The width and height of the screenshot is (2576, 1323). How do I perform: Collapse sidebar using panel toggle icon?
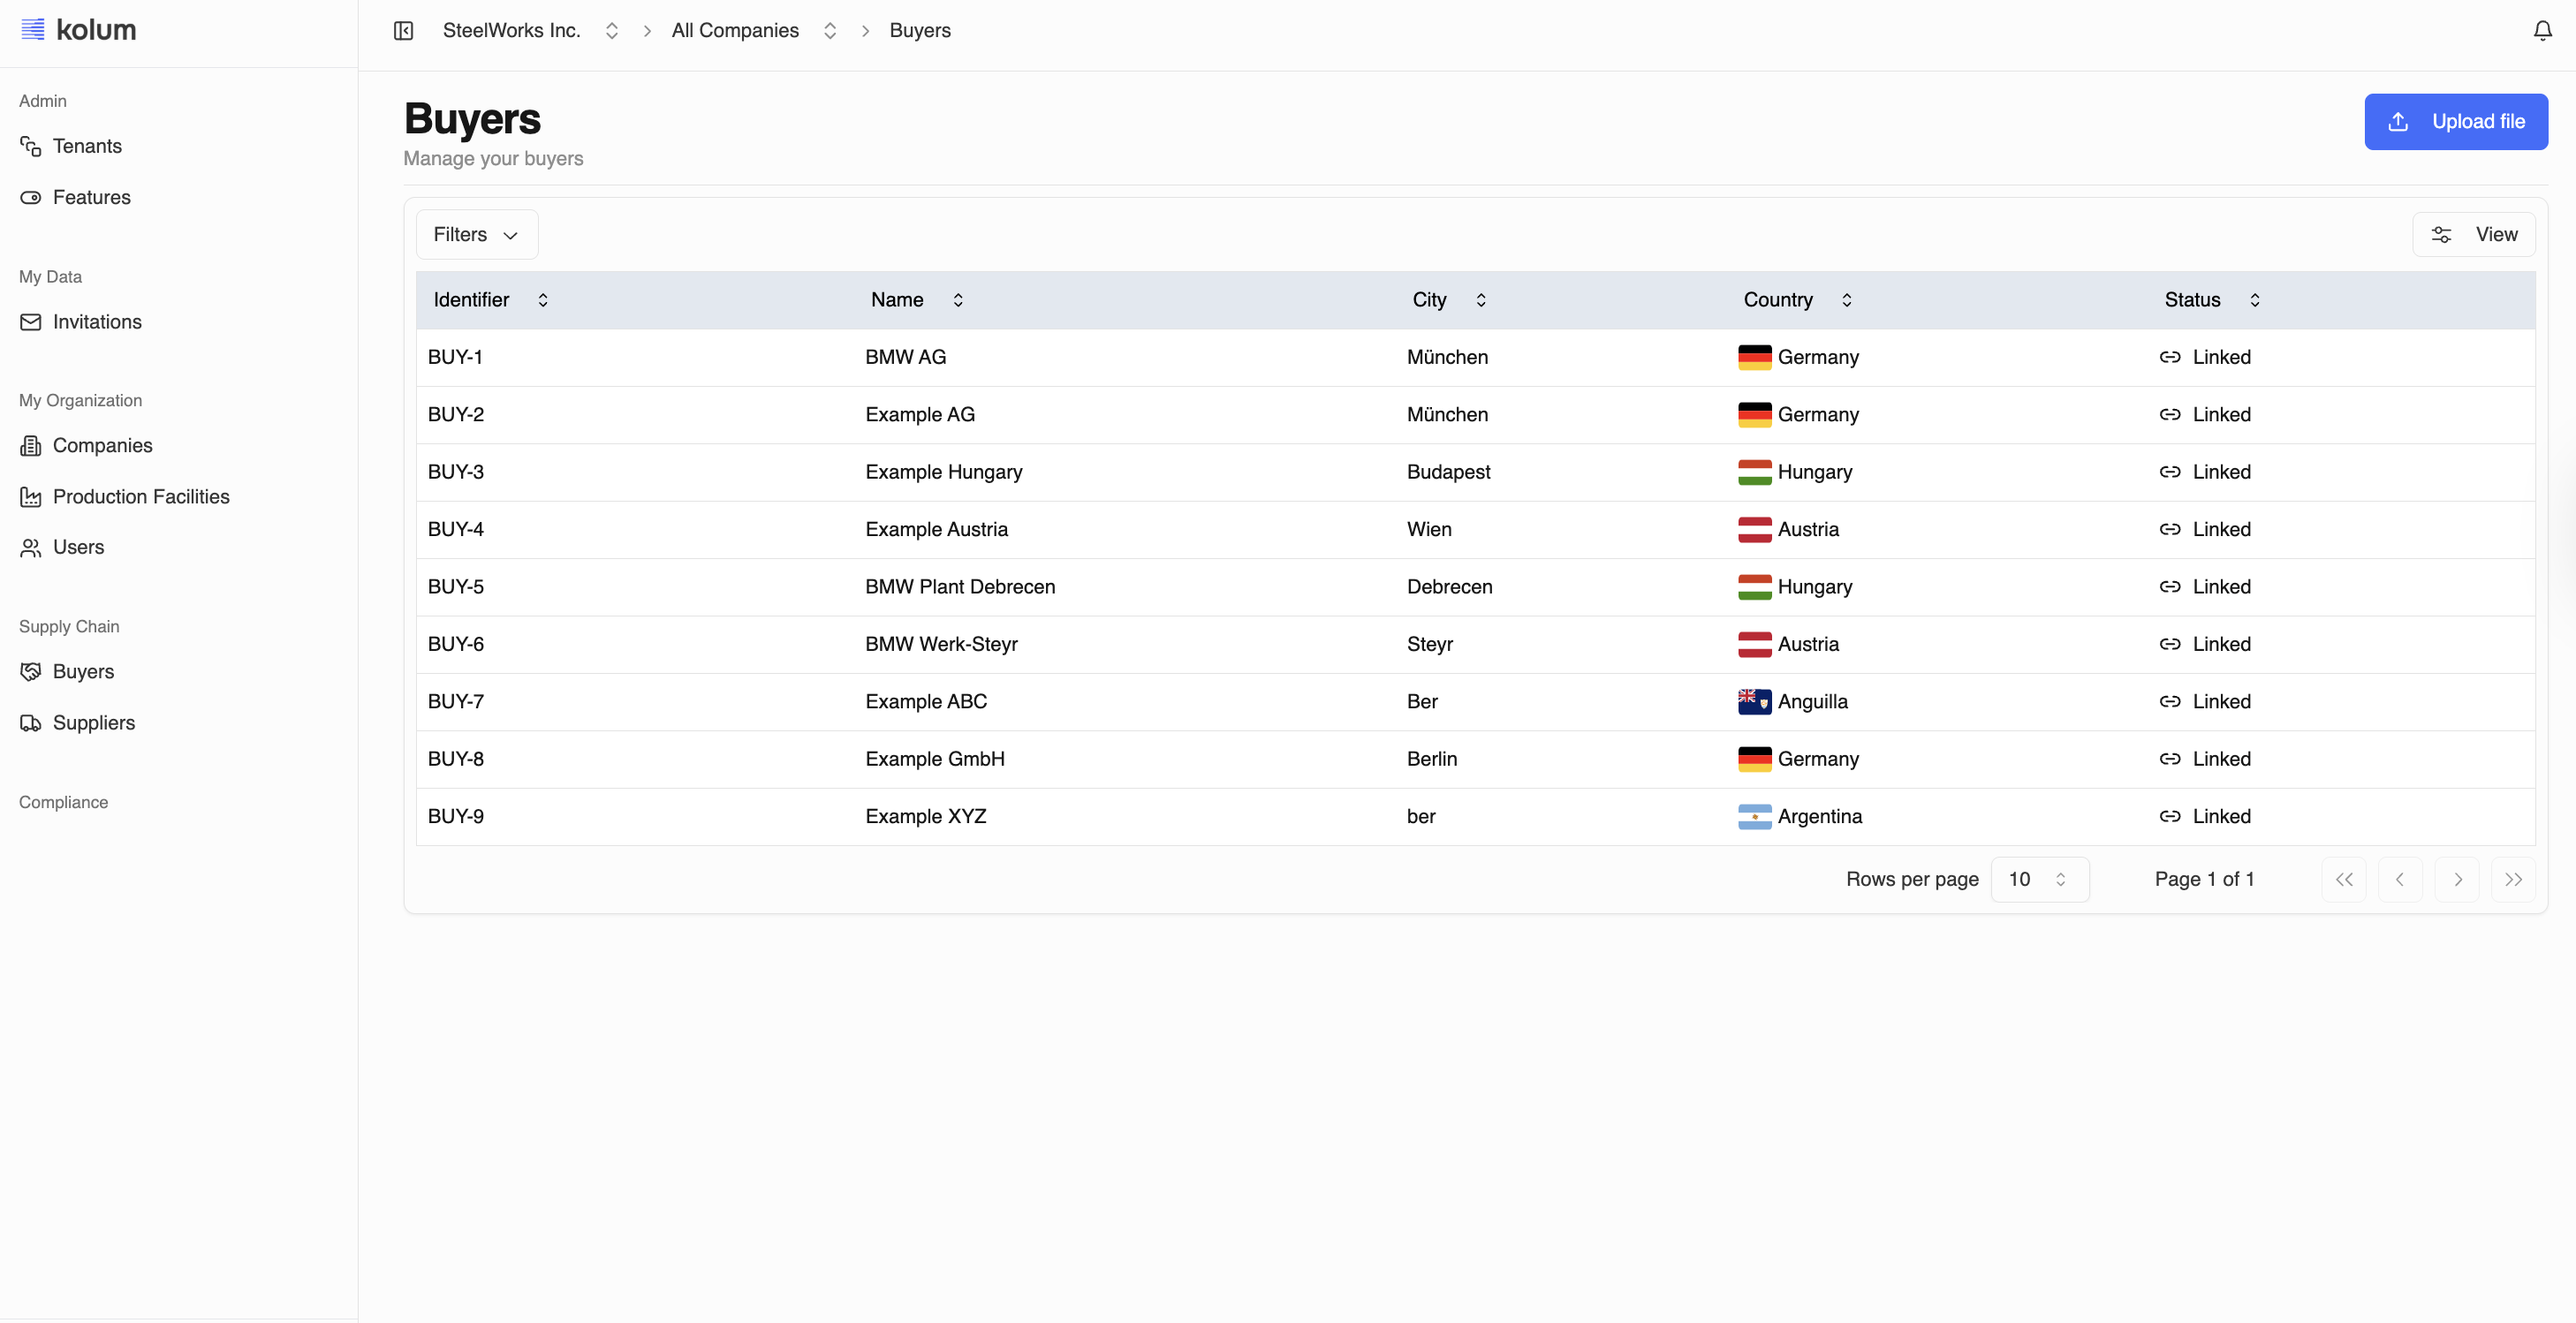403,31
